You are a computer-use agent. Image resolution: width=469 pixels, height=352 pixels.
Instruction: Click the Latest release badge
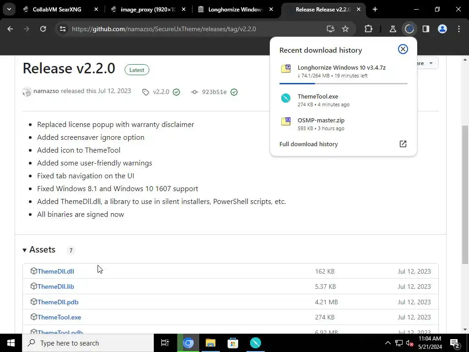tap(136, 70)
